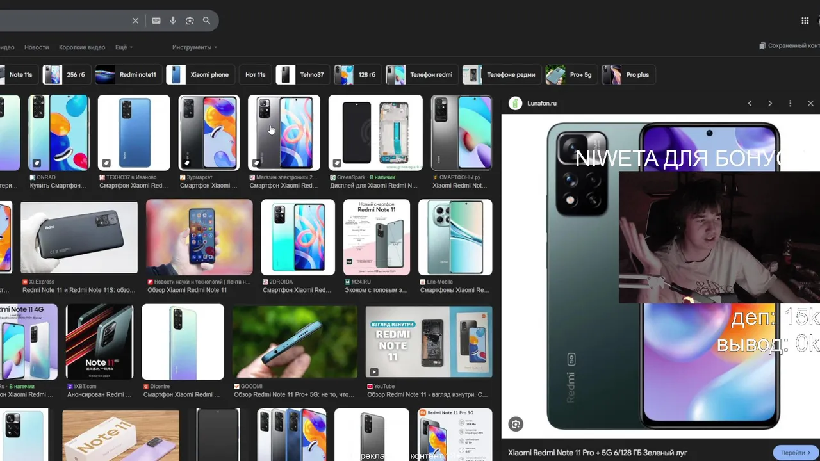The height and width of the screenshot is (461, 820).
Task: Click caption Анонсирован Redmi
Action: pyautogui.click(x=99, y=395)
